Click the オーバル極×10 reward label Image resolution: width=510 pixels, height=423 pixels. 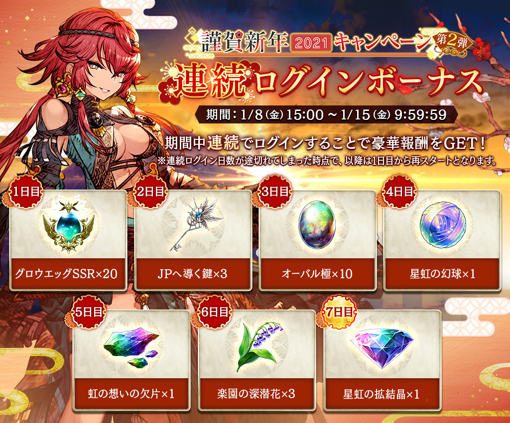(317, 274)
